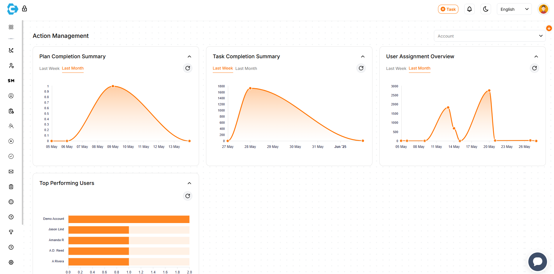Collapse the Plan Completion Summary panel
554x274 pixels.
pos(189,56)
